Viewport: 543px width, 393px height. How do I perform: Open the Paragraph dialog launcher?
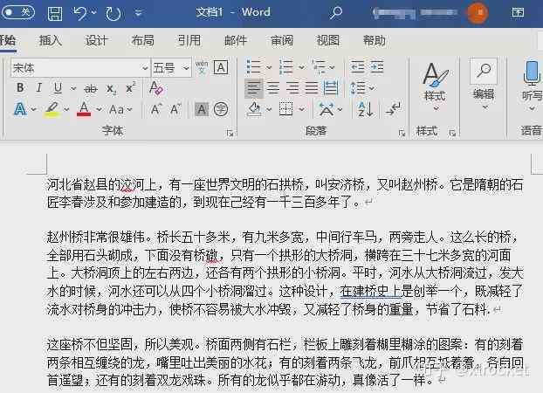[402, 133]
